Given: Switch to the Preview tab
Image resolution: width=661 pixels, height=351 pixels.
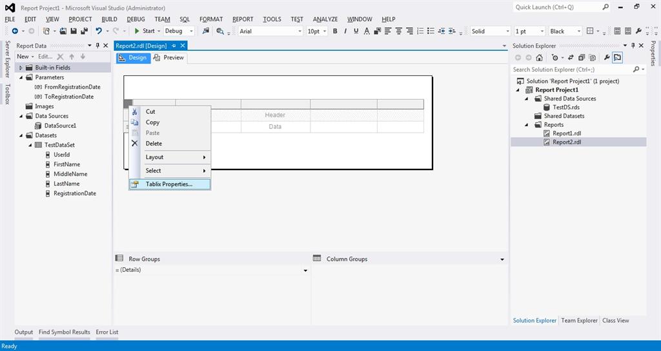Looking at the screenshot, I should (169, 57).
